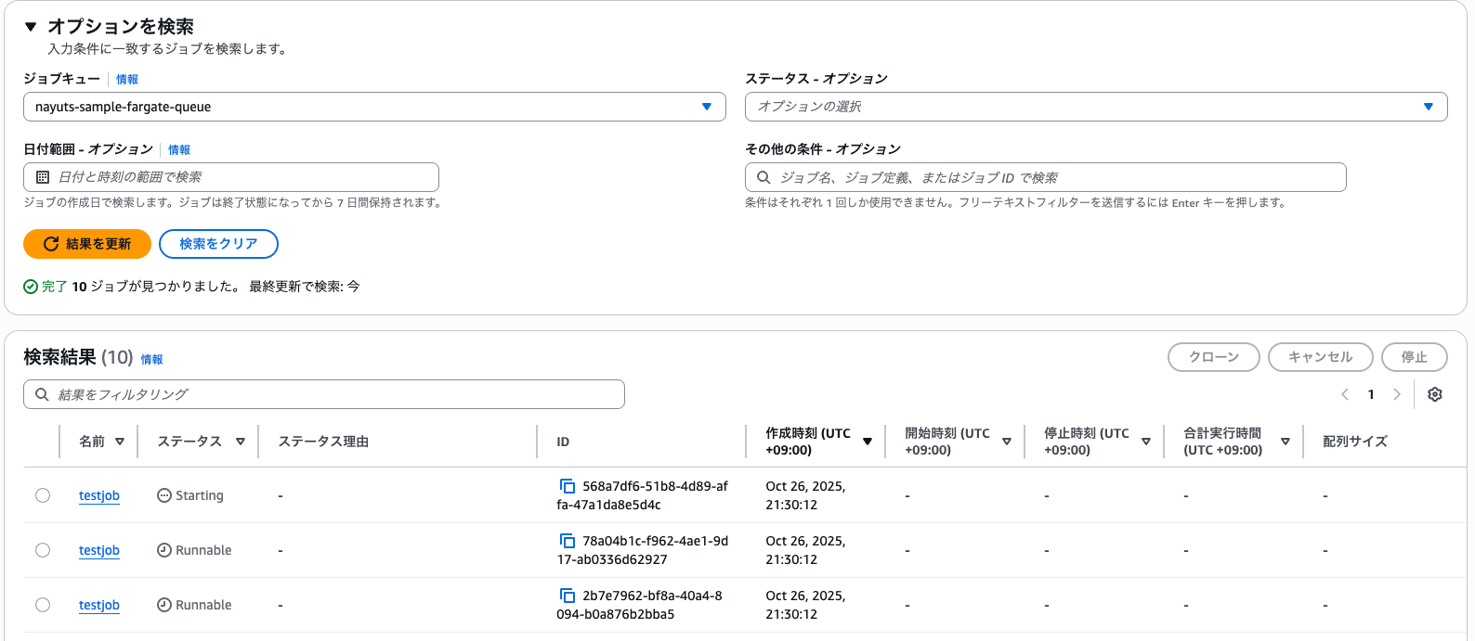Open table preferences gear icon
1475x641 pixels.
click(1435, 394)
